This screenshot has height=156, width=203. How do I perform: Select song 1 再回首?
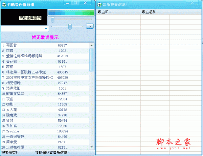point(45,45)
